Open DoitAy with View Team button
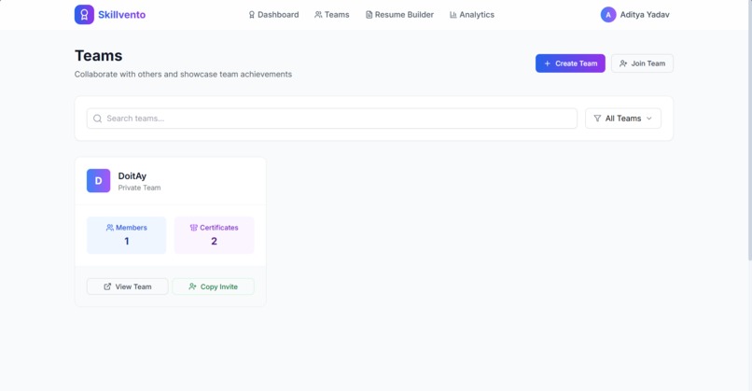 (x=128, y=286)
